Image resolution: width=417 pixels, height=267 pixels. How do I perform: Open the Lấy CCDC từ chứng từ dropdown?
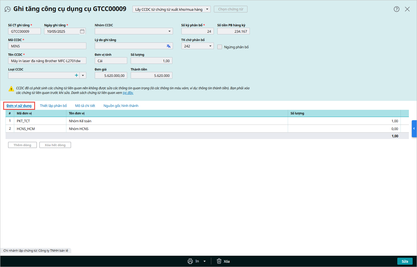pos(207,9)
